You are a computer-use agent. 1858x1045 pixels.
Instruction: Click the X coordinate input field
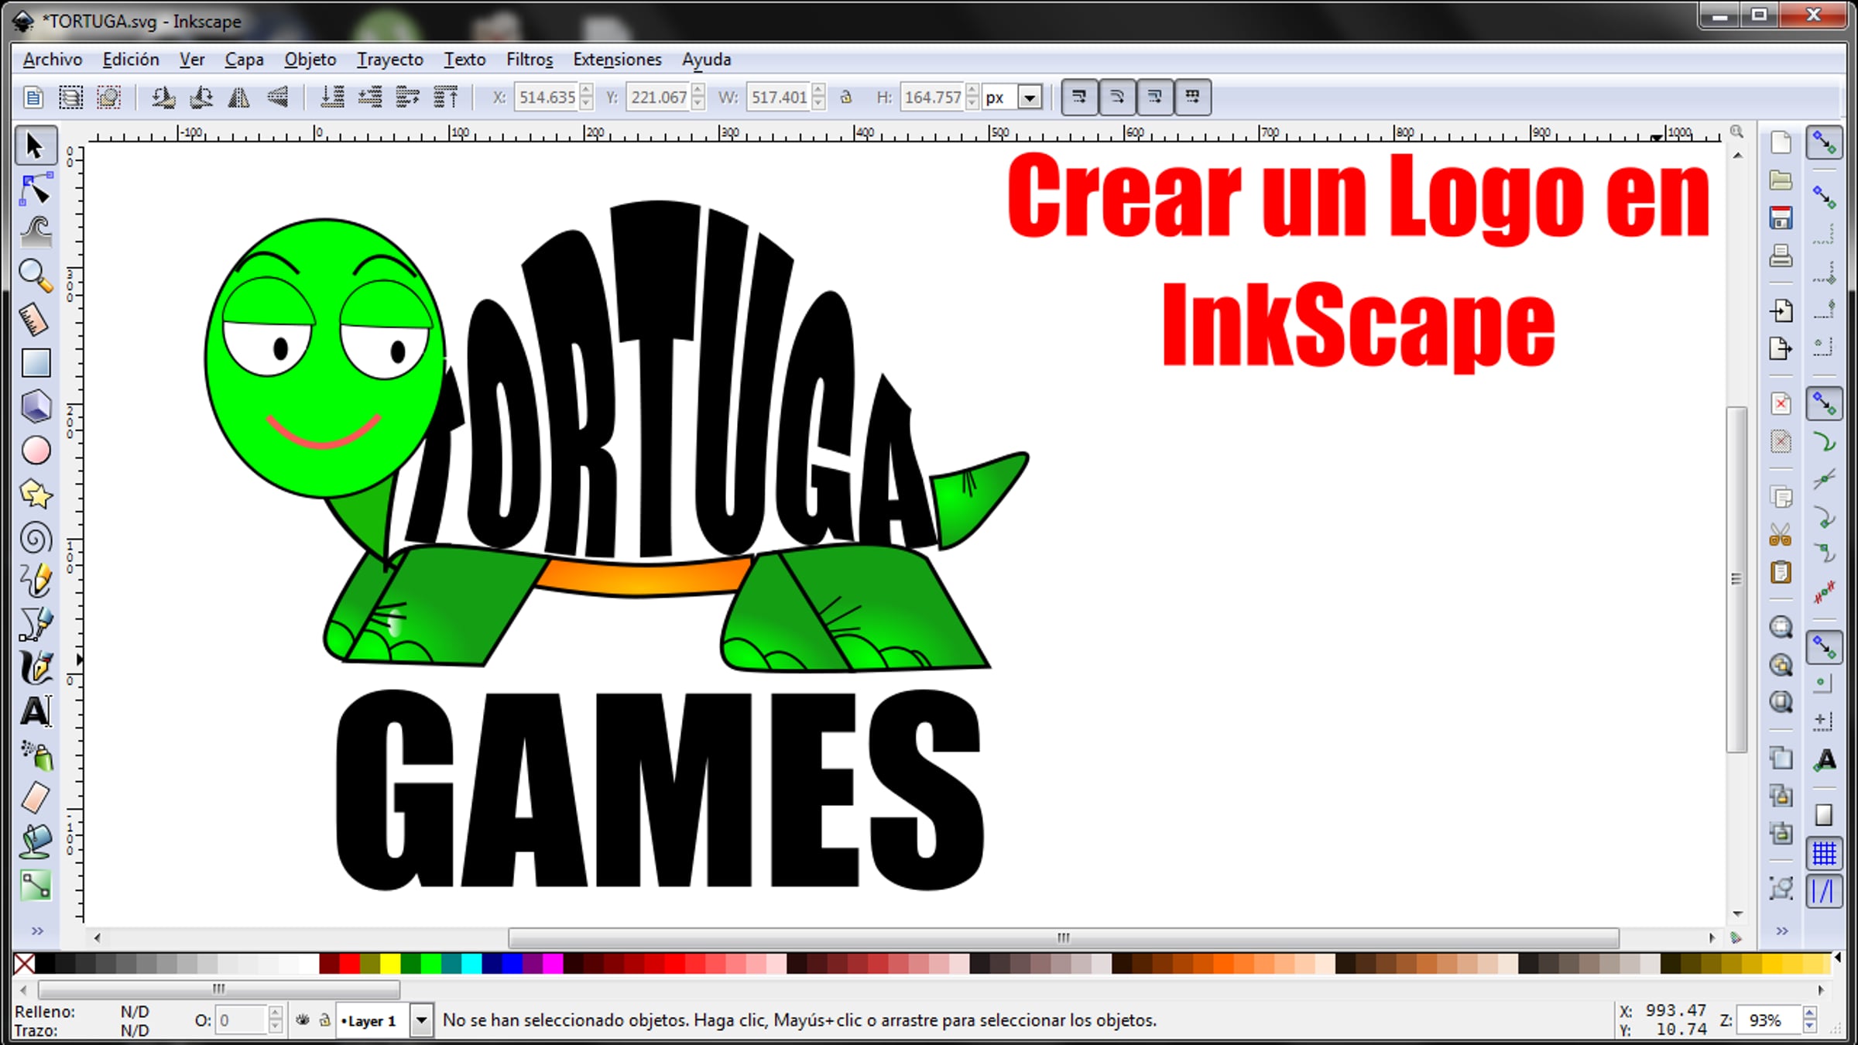(x=546, y=98)
